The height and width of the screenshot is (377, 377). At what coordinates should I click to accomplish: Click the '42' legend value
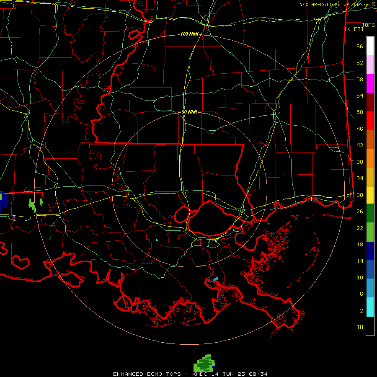pyautogui.click(x=360, y=145)
